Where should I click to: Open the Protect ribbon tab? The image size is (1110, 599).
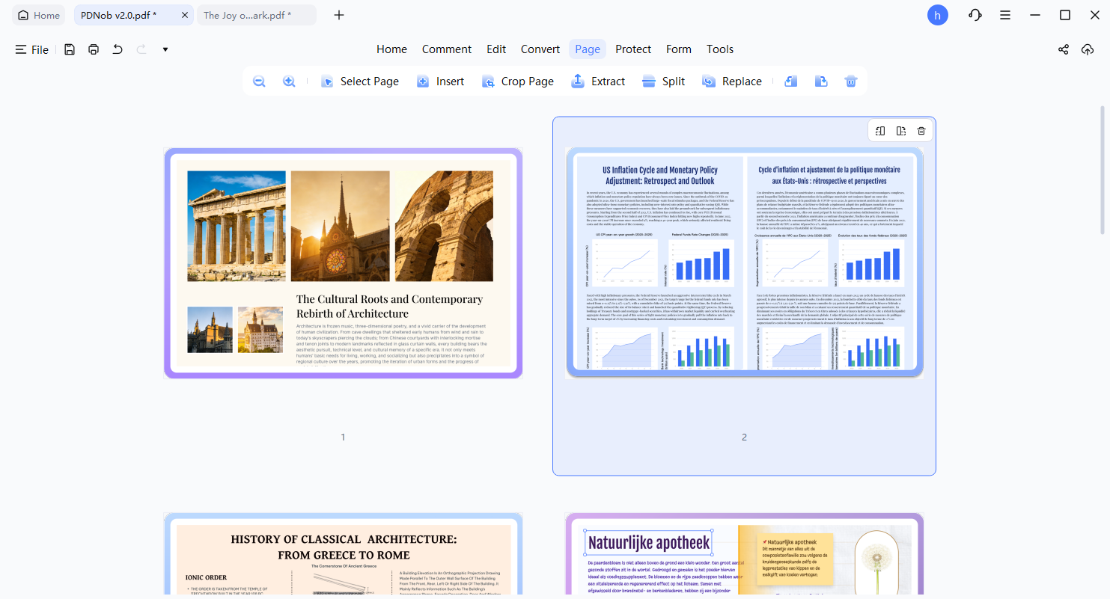633,49
